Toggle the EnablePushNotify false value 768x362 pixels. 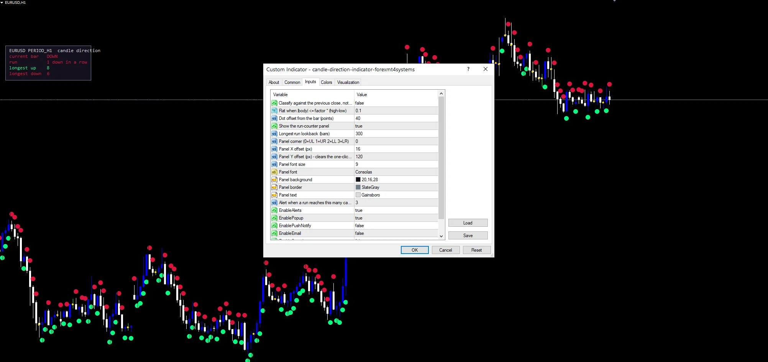(x=396, y=226)
